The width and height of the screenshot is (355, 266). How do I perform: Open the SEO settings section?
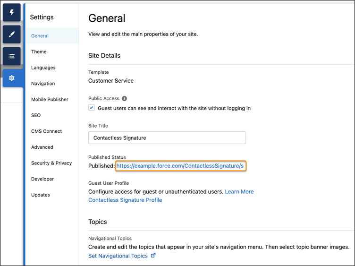coord(36,115)
